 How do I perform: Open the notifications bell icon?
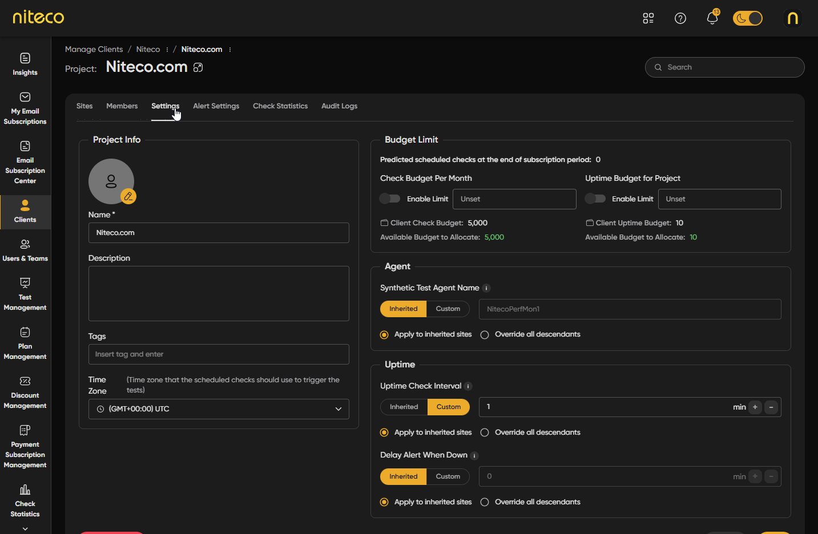pyautogui.click(x=712, y=18)
